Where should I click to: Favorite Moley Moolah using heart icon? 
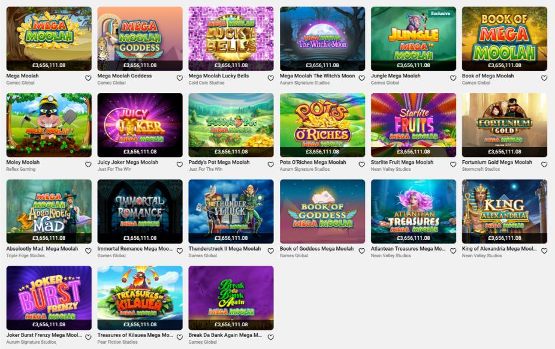click(88, 164)
